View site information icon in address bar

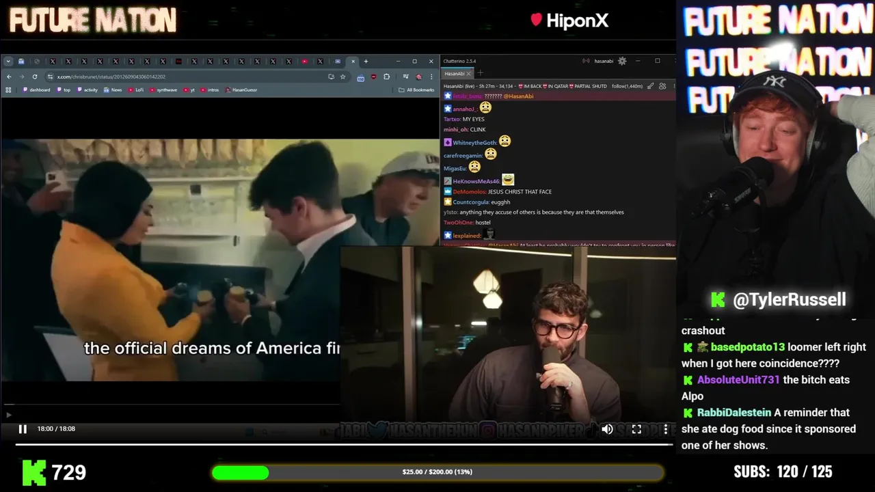[x=50, y=77]
